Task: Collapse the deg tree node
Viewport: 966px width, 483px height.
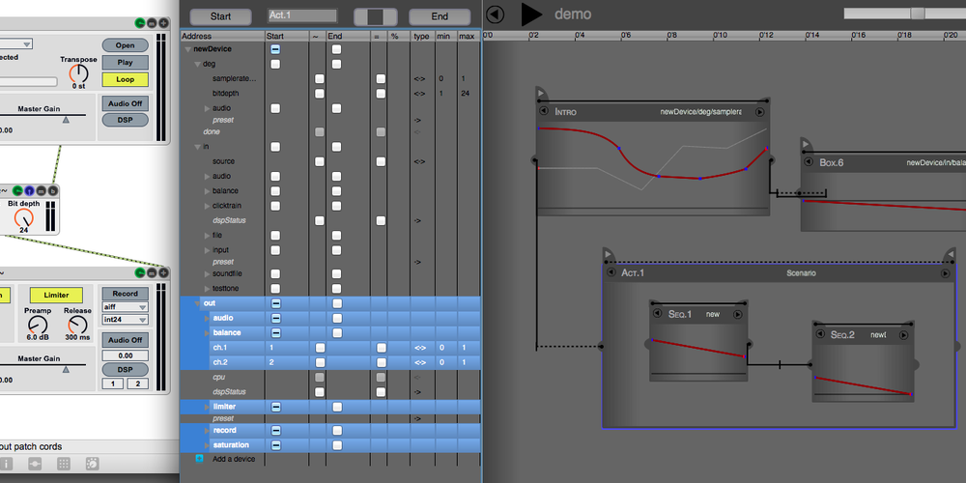Action: pos(197,64)
